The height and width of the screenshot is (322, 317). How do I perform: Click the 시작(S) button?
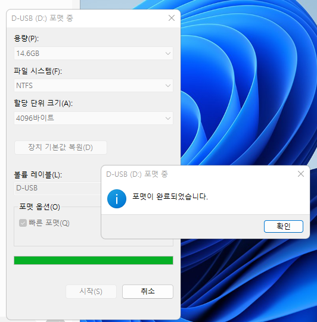click(x=91, y=292)
